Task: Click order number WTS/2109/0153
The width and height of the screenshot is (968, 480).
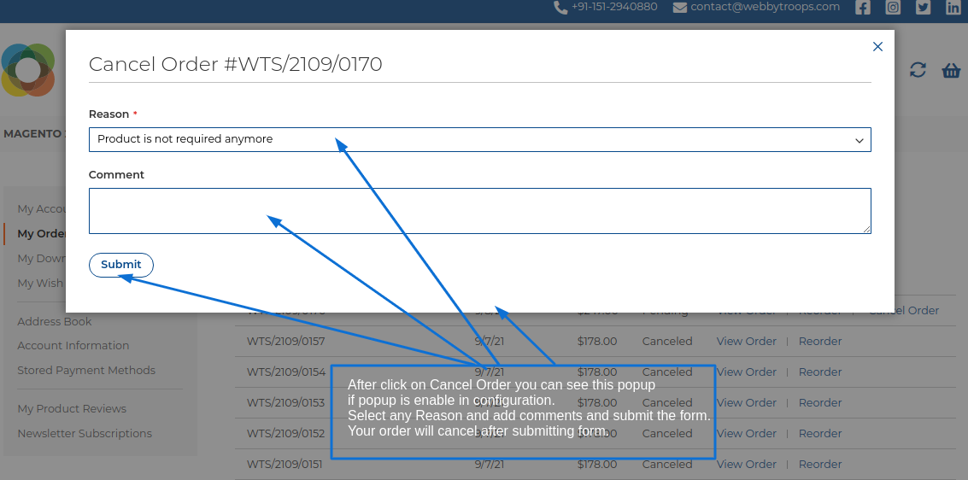Action: pyautogui.click(x=286, y=403)
